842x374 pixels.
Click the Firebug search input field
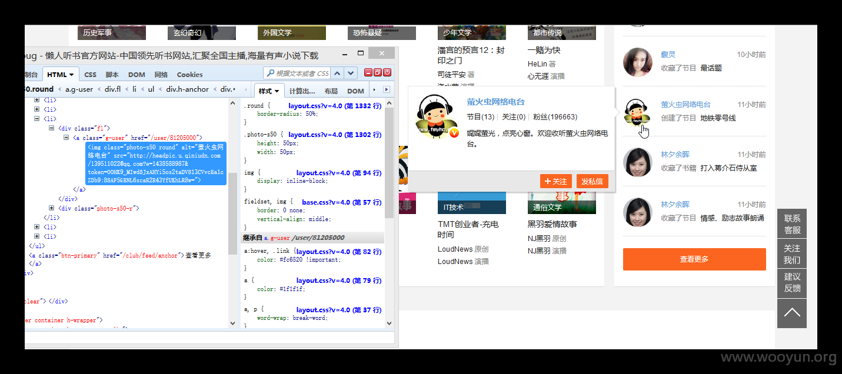(x=302, y=74)
